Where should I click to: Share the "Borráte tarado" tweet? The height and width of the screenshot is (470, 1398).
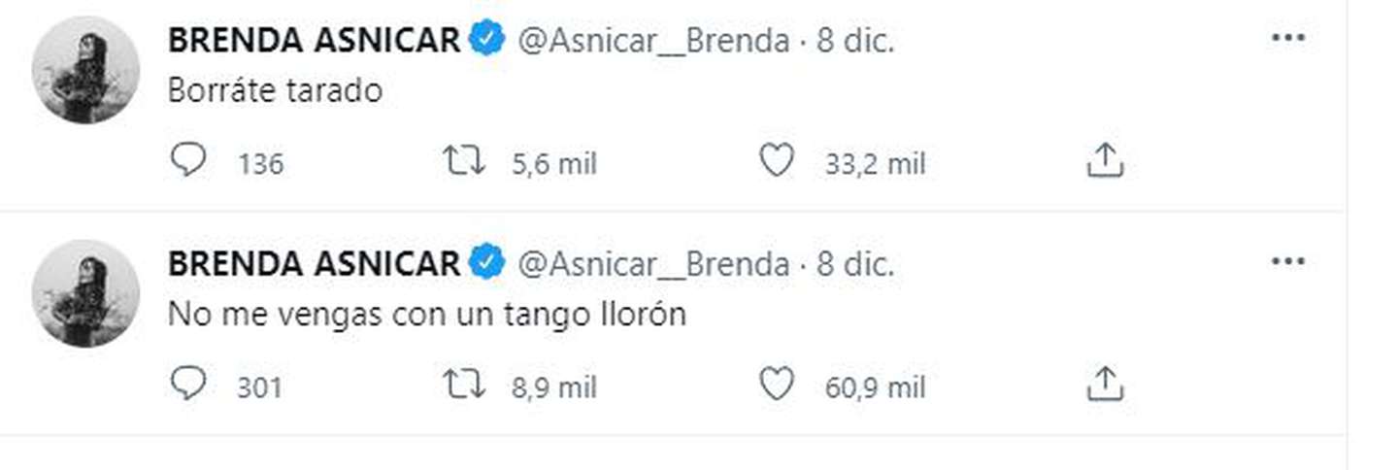tap(1104, 162)
